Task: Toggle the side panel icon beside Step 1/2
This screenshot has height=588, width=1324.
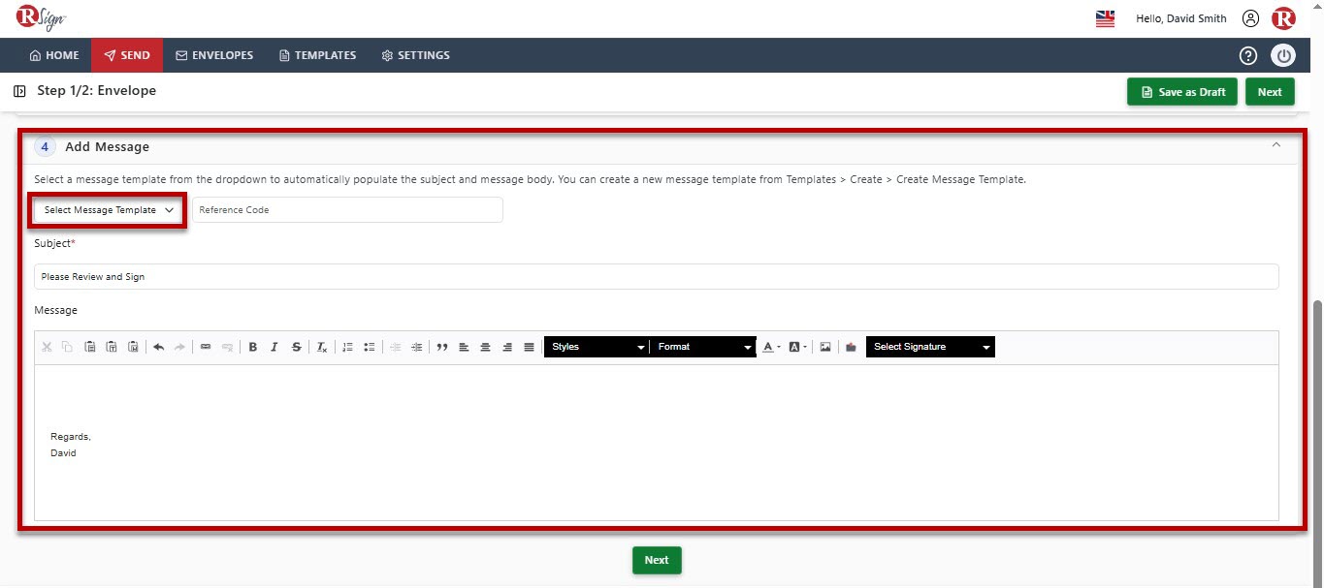Action: tap(19, 91)
